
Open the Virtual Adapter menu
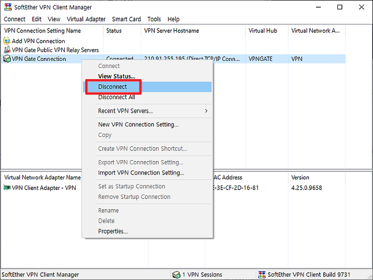pos(86,19)
